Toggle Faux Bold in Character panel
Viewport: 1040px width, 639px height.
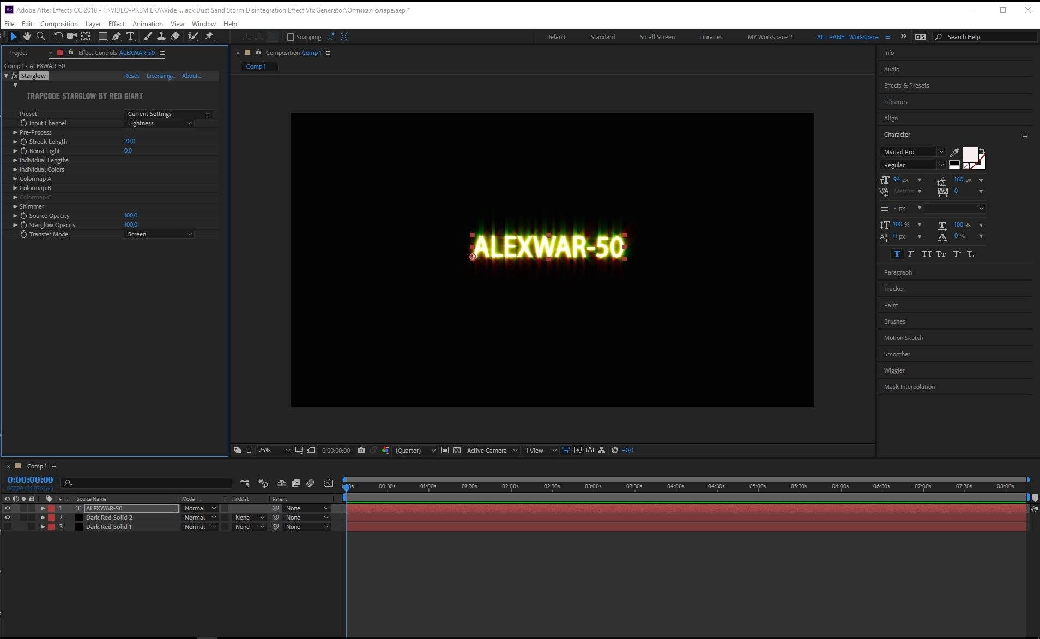point(897,254)
